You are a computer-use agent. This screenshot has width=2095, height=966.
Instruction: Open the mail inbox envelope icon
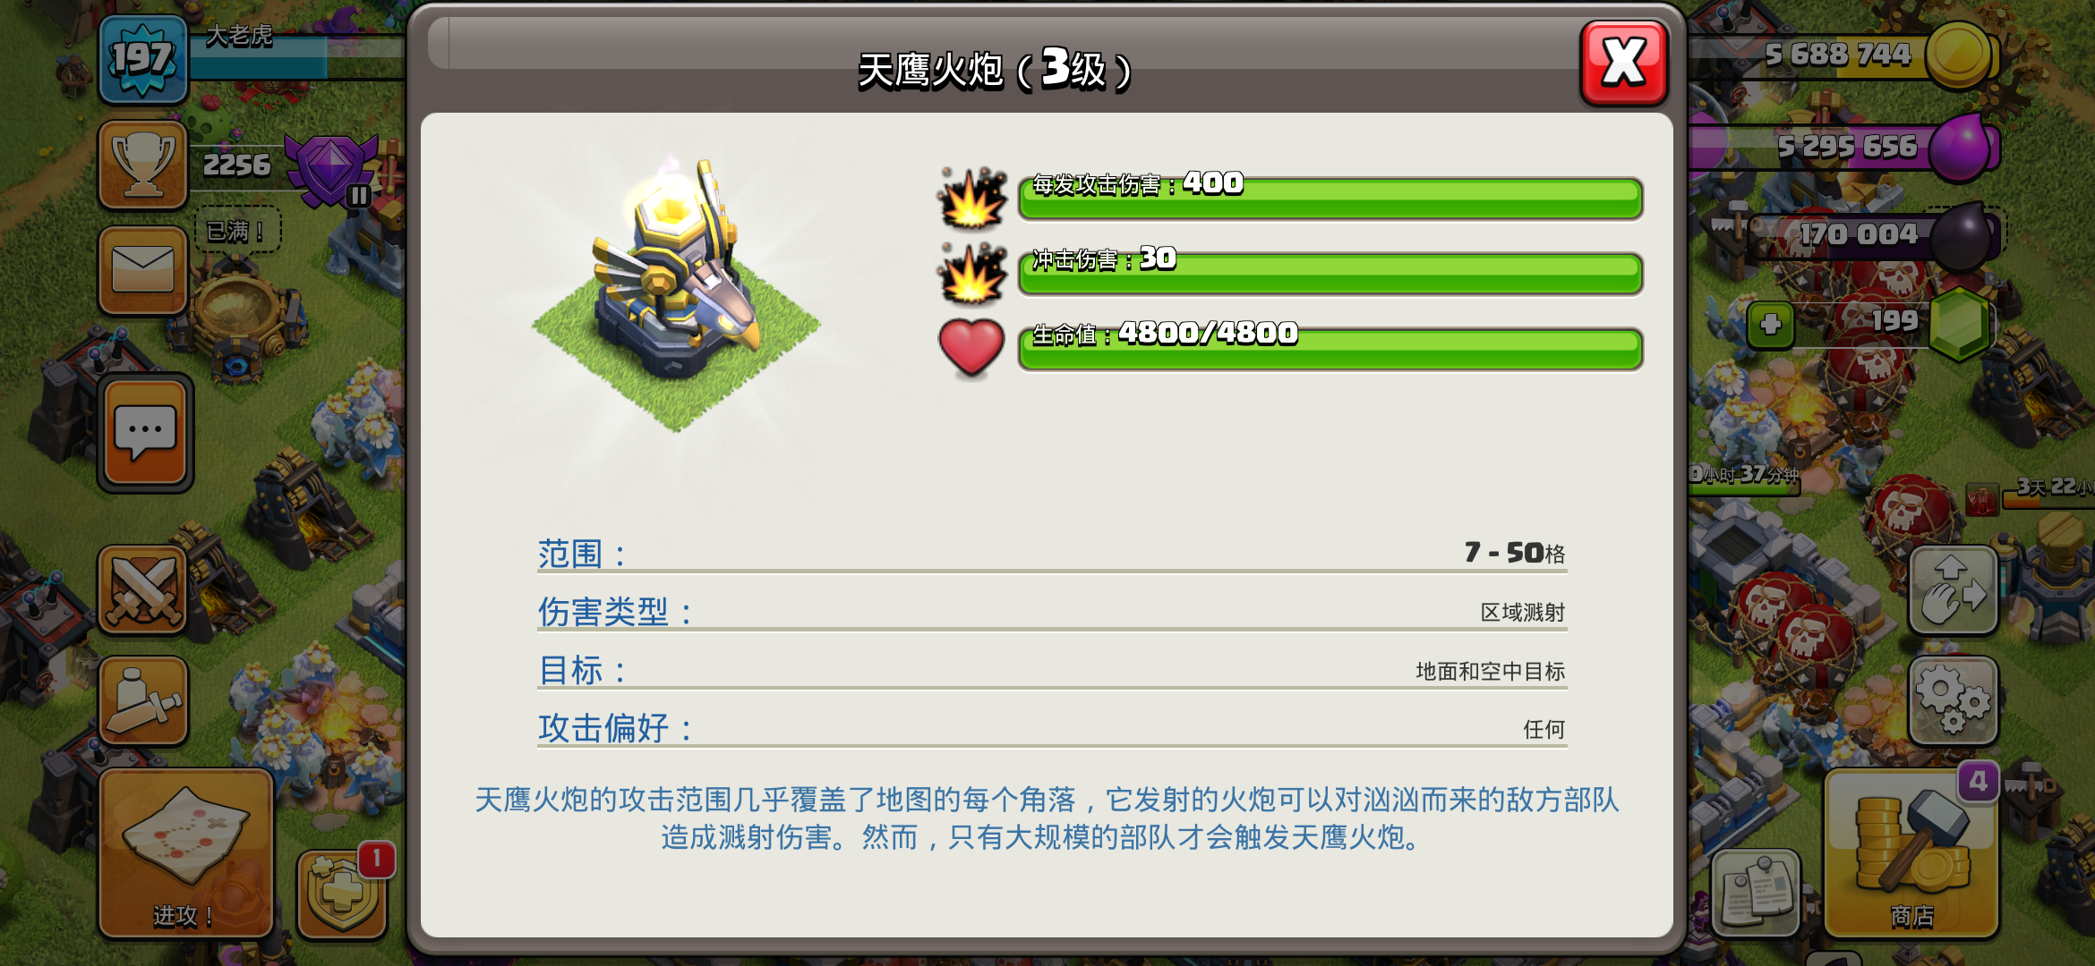click(x=143, y=269)
